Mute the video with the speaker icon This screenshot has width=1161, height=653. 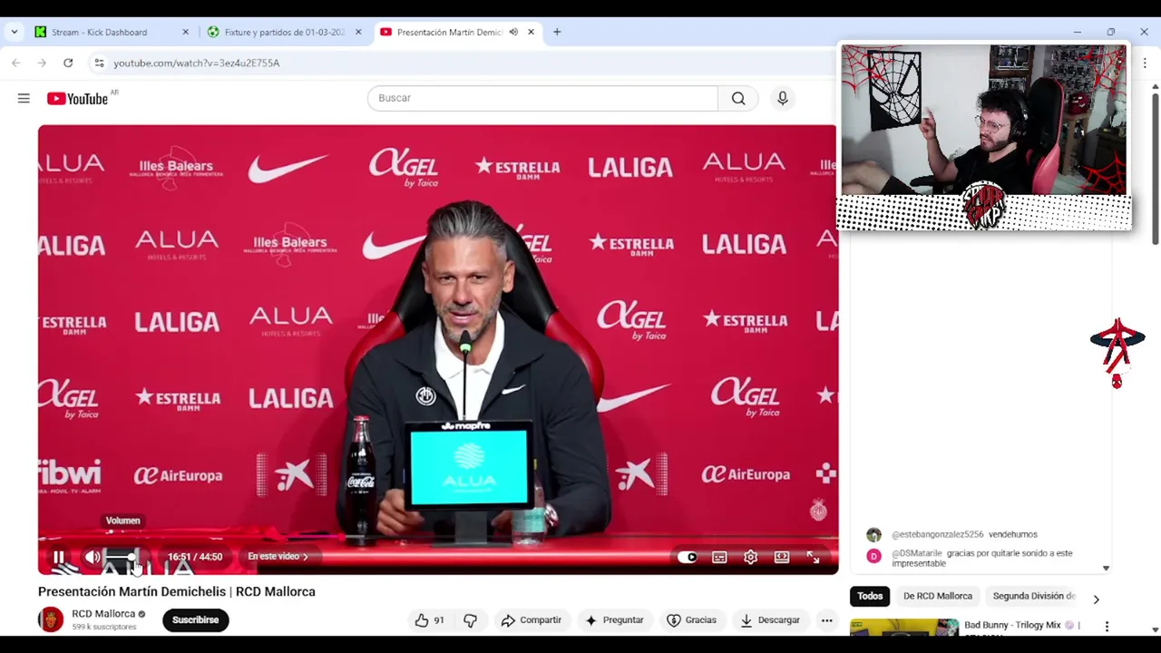click(x=93, y=557)
